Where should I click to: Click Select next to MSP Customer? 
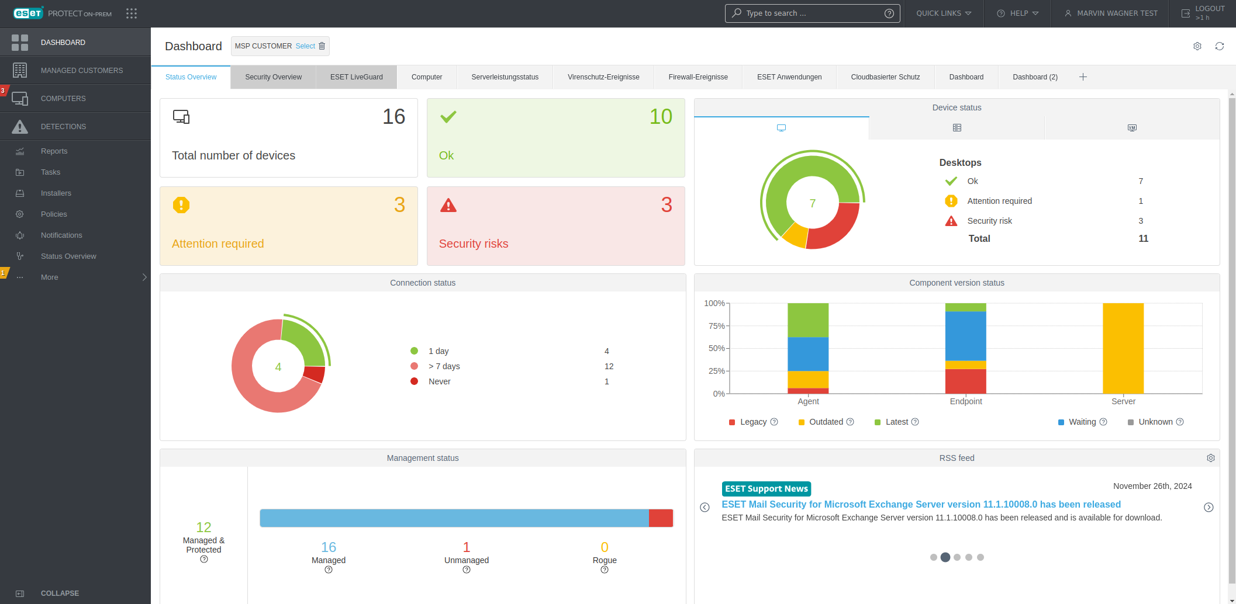[x=305, y=46]
